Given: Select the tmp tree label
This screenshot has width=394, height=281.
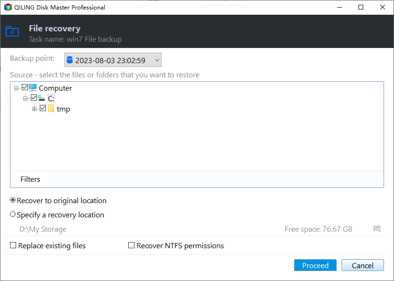Looking at the screenshot, I should pyautogui.click(x=63, y=109).
